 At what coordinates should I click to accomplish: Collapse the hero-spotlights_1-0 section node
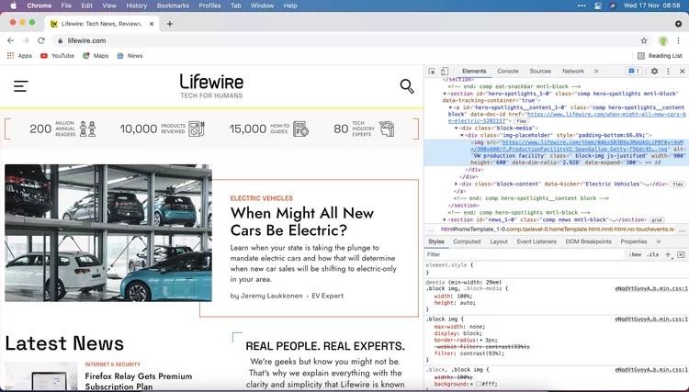[x=445, y=94]
